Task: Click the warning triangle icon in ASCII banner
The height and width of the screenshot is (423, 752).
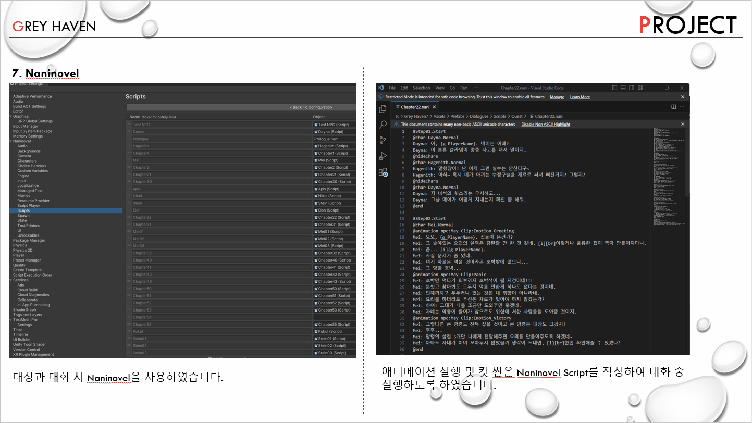Action: coord(396,124)
